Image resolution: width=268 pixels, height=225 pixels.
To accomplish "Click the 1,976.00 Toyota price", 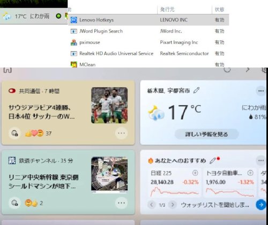I will pos(215,182).
